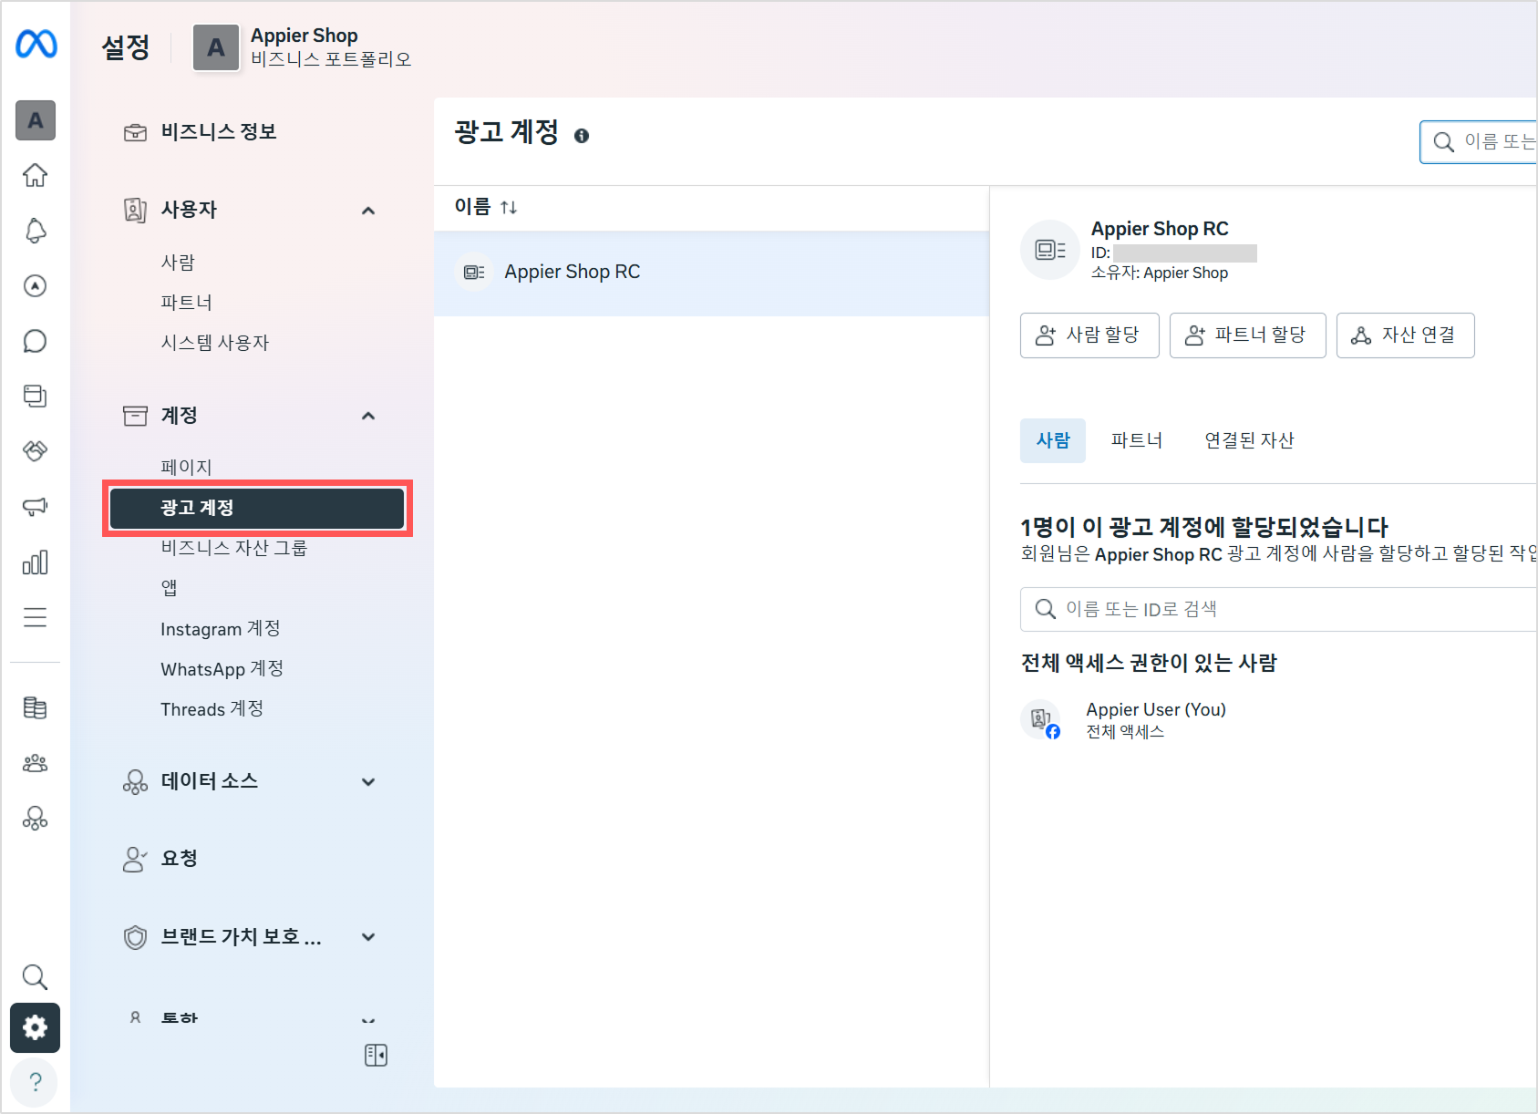1538x1114 pixels.
Task: Click the people group icon in rail
Action: 35,764
